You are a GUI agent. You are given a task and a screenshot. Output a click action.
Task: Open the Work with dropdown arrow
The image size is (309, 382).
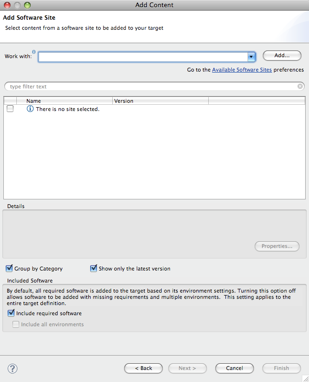pos(251,57)
